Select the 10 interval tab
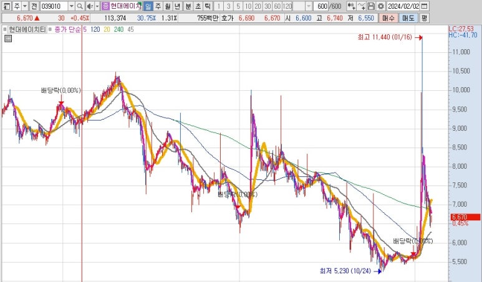The height and width of the screenshot is (282, 482). (249, 6)
